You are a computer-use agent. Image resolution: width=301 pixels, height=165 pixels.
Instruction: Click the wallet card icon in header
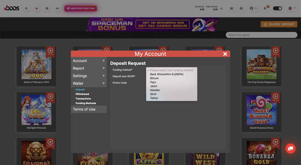pos(232,9)
